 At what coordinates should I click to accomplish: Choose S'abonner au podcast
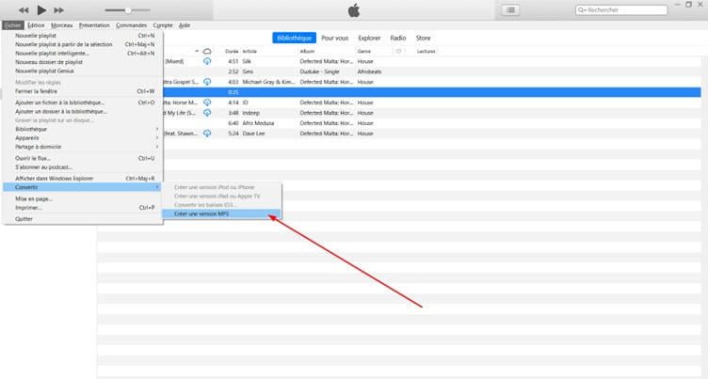tap(83, 167)
